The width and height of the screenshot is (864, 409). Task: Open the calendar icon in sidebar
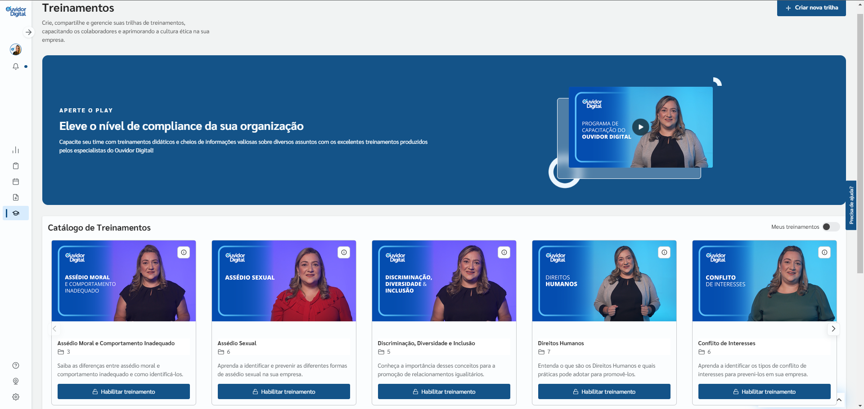click(16, 182)
